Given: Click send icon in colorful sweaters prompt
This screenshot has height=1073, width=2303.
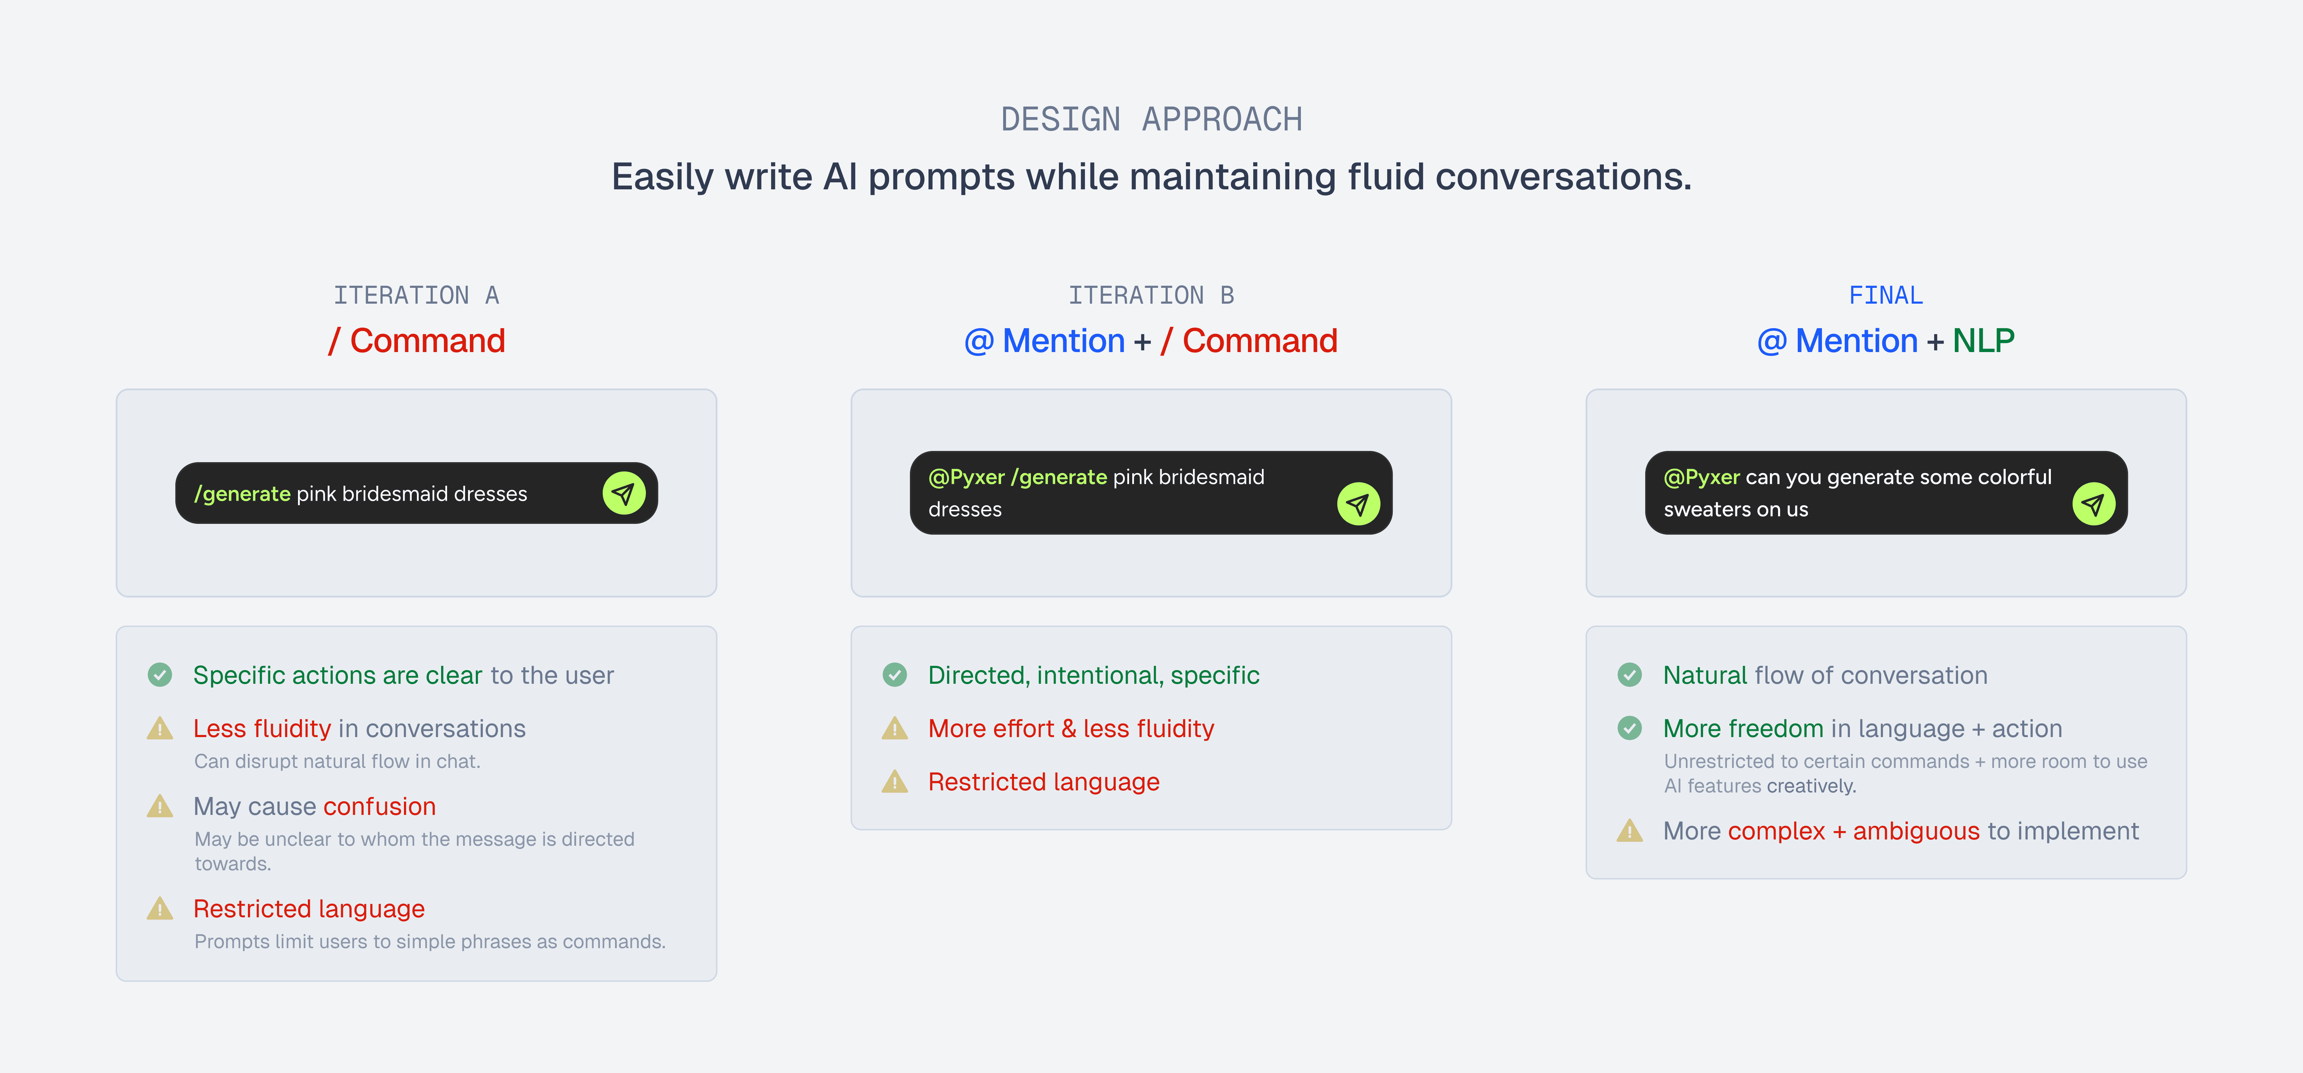Looking at the screenshot, I should (x=2093, y=504).
